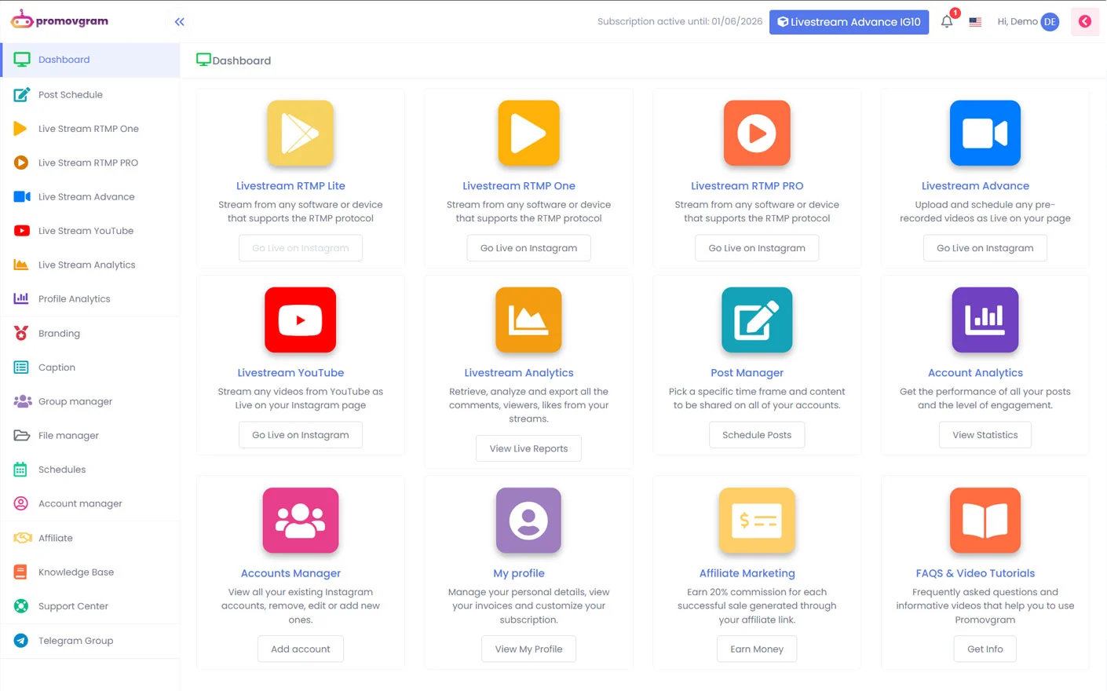Viewport: 1107px width, 691px height.
Task: Select Profile Analytics from sidebar
Action: [x=75, y=299]
